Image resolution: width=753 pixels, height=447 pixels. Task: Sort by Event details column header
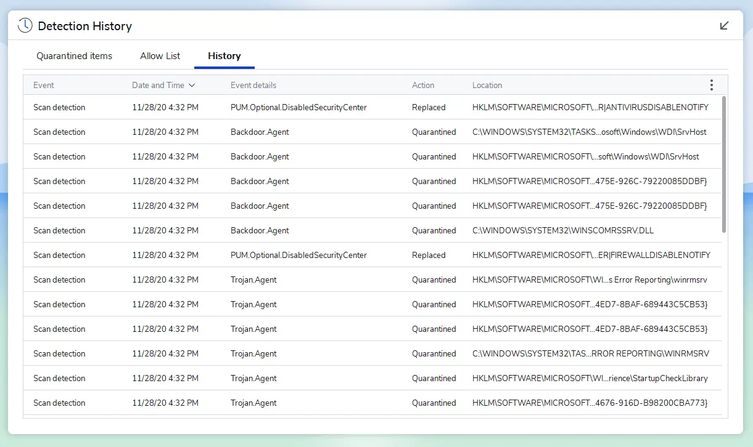(x=253, y=86)
